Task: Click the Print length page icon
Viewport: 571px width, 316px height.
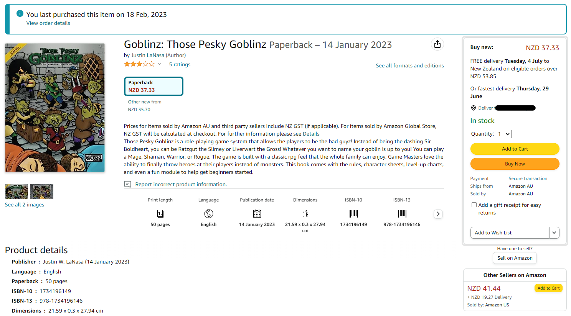Action: 160,214
